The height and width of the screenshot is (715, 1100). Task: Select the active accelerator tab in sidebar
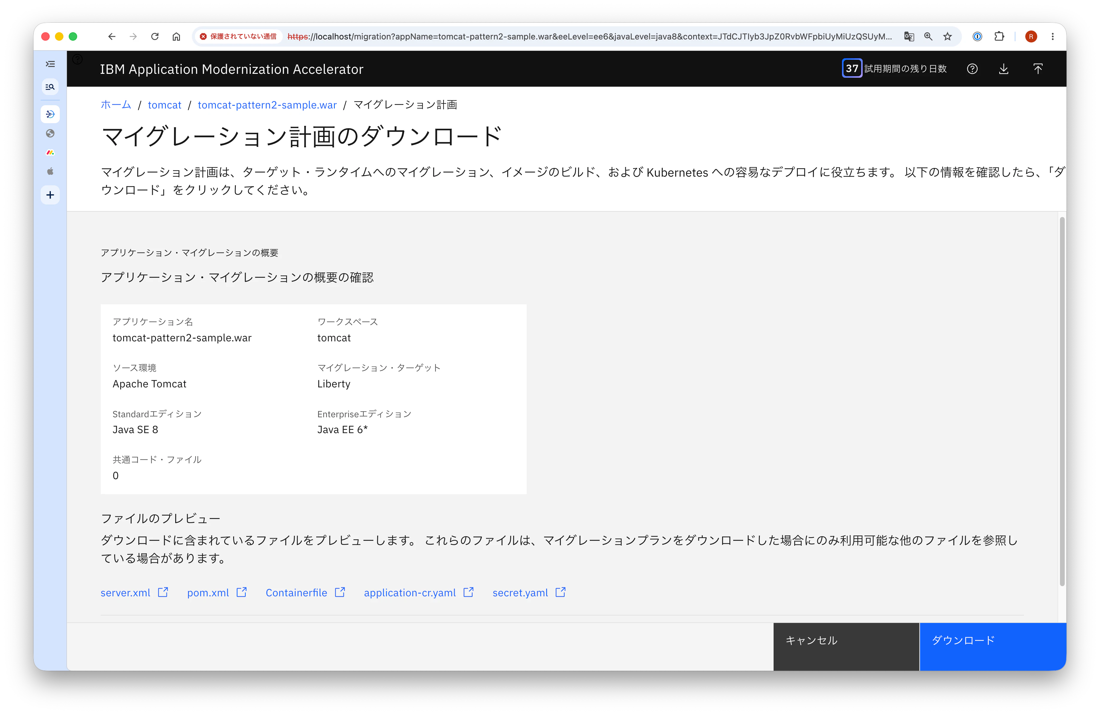pyautogui.click(x=51, y=114)
